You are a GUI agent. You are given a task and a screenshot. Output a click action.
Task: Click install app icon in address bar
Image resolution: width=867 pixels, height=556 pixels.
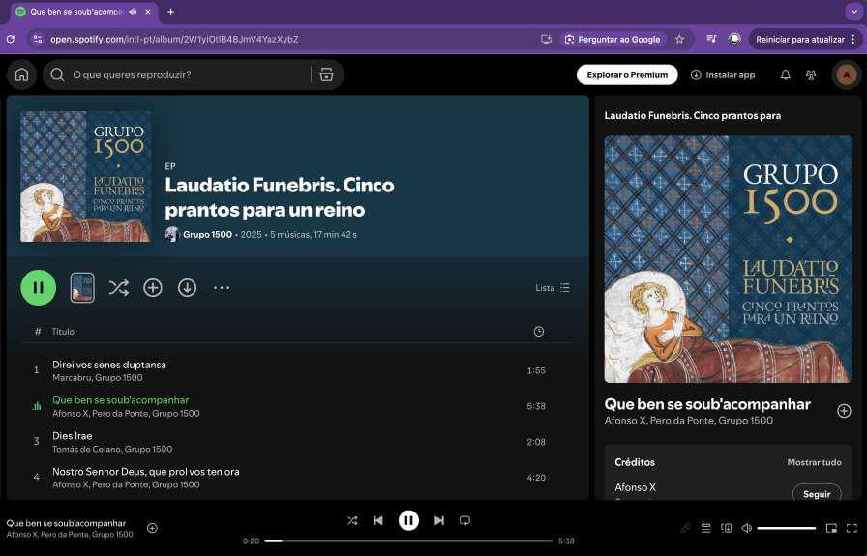pyautogui.click(x=546, y=40)
